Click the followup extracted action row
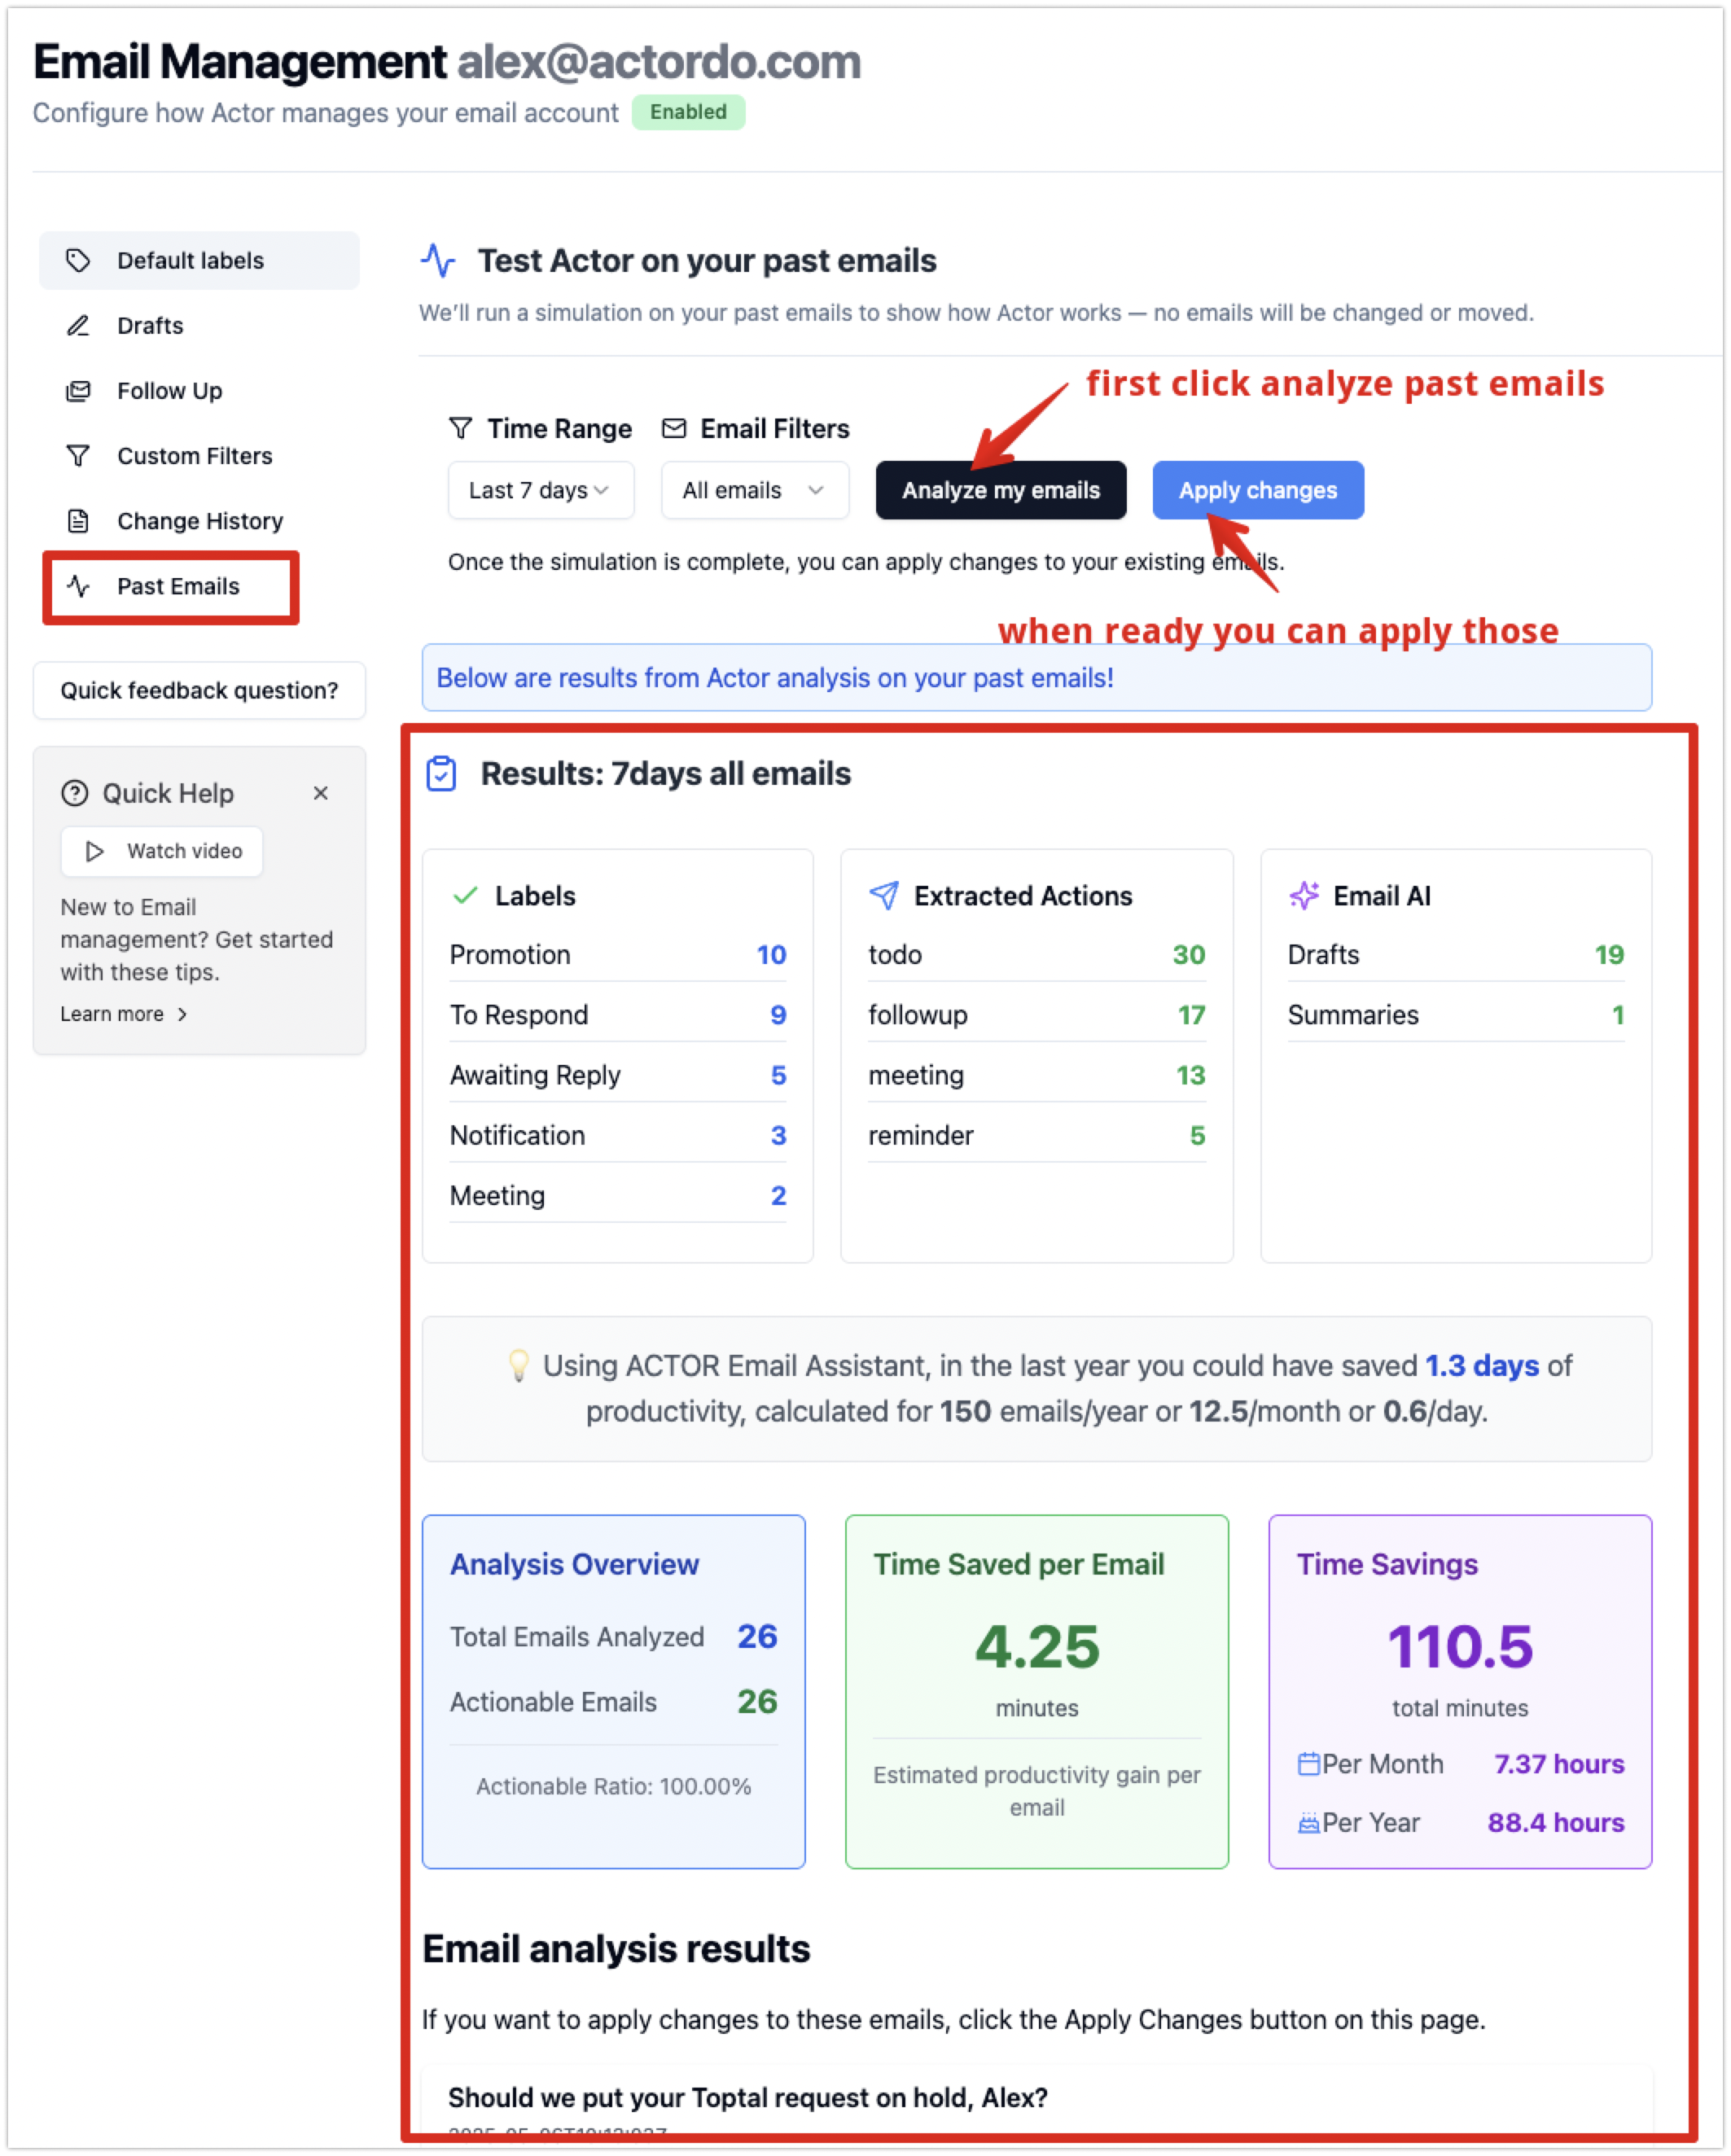The height and width of the screenshot is (2156, 1731). pyautogui.click(x=1037, y=1014)
